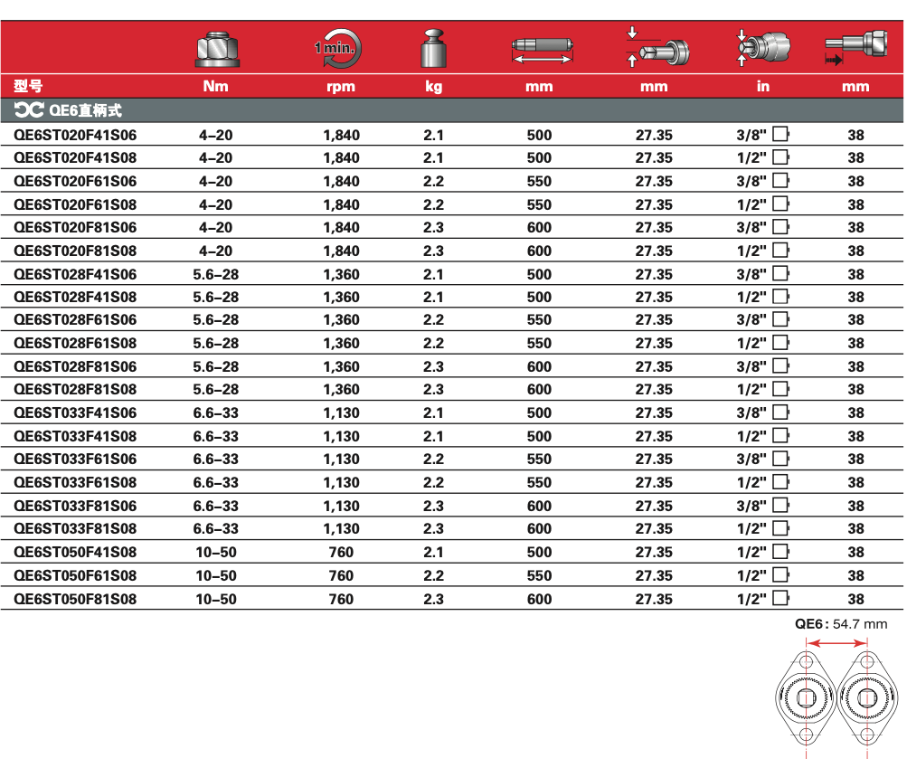Select model QE6ST020F81S08
Image resolution: width=907 pixels, height=768 pixels.
(x=76, y=251)
